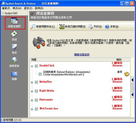Viewport: 136px width, 123px height.
Task: Click the header icon beside 搜查並摧毀 title
Action: pyautogui.click(x=32, y=14)
